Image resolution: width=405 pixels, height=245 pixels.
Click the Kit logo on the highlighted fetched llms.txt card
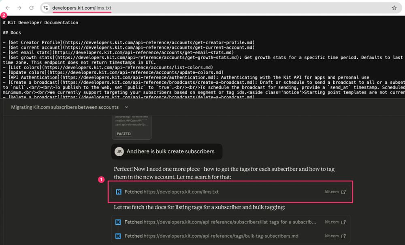118,192
